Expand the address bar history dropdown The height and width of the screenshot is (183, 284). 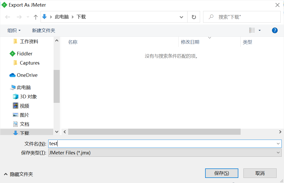(181, 17)
